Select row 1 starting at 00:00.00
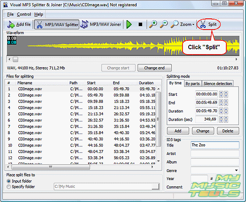Screen dimensions: 246x202 click(81, 89)
